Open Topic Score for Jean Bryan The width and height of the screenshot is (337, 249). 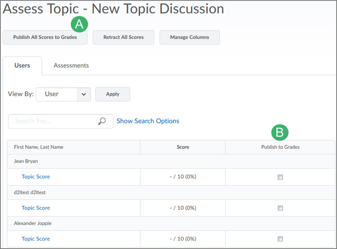tap(36, 177)
